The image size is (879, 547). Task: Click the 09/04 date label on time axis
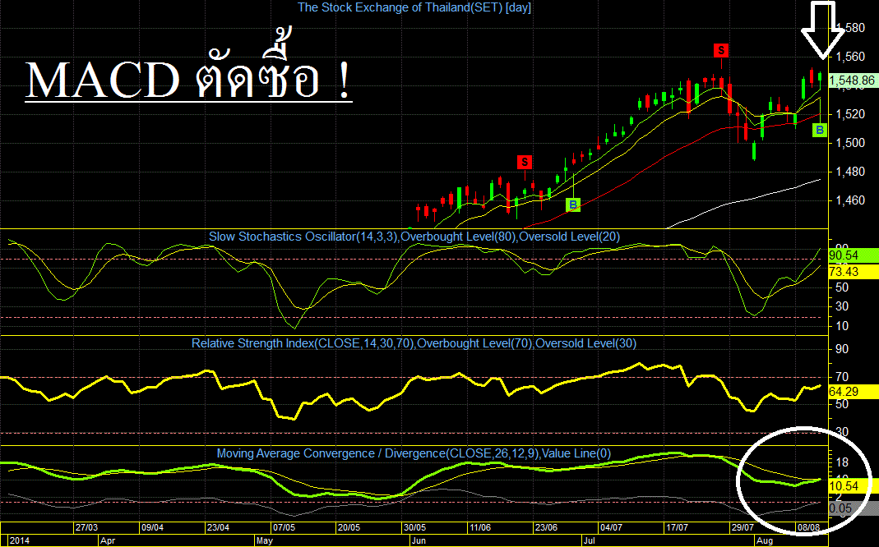click(x=152, y=527)
